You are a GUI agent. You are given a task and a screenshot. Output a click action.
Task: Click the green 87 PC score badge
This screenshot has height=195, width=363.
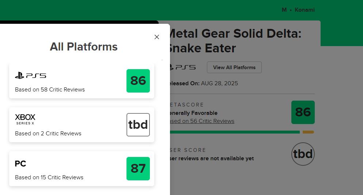[x=138, y=169]
